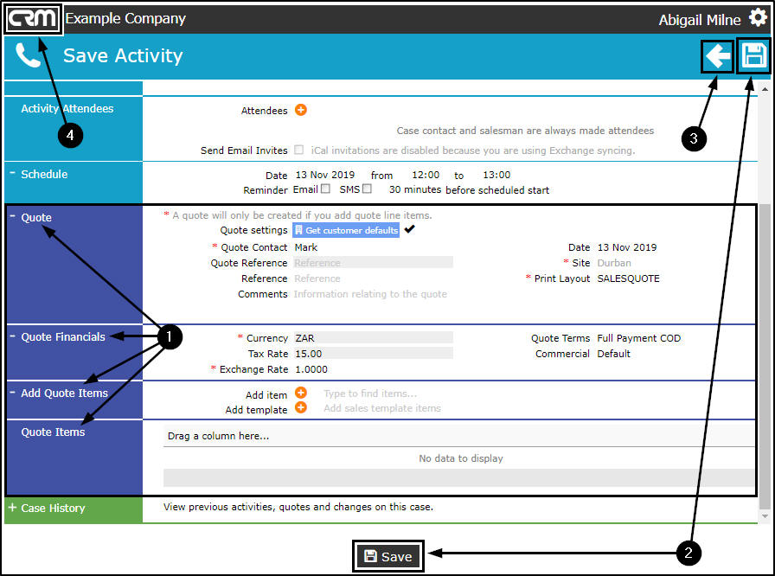Click the schedule date 13 Nov 2019

point(324,175)
